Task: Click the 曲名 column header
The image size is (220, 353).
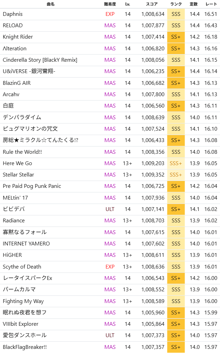Action: point(51,4)
